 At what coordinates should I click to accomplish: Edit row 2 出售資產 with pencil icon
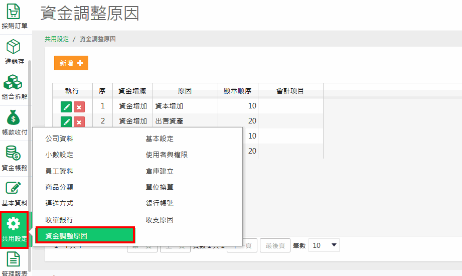[66, 121]
